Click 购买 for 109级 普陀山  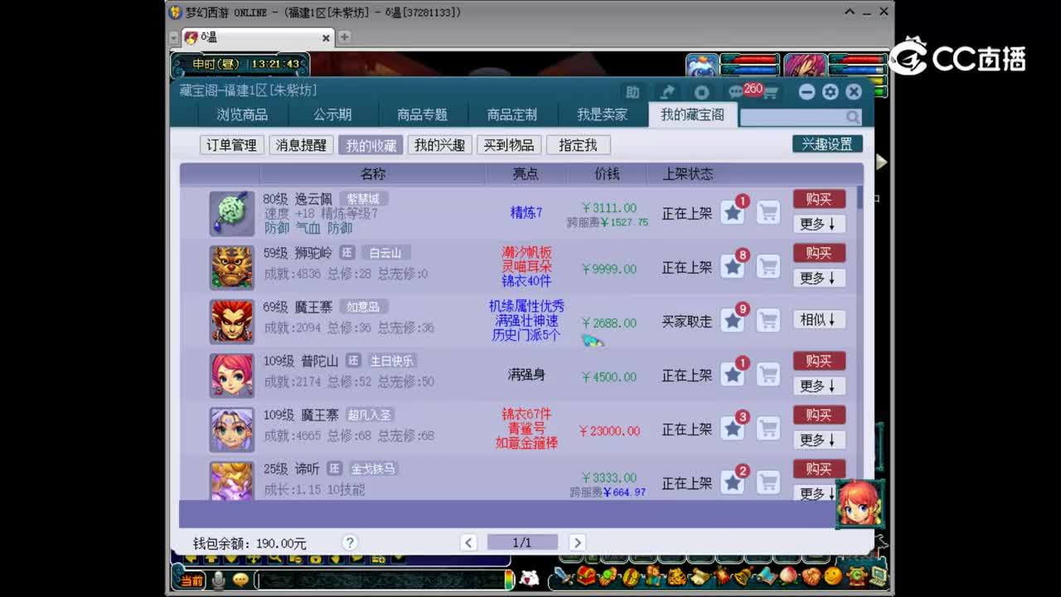tap(819, 361)
